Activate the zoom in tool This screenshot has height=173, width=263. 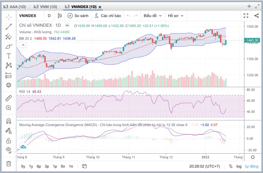tap(9, 108)
